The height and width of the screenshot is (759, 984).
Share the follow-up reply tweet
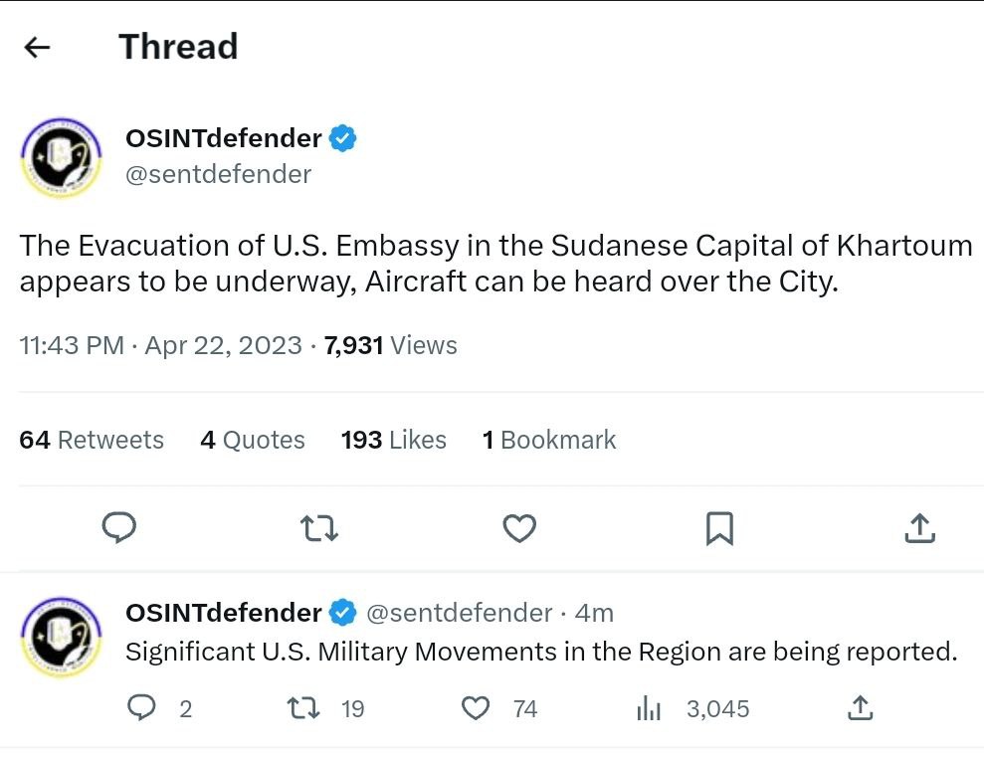click(x=861, y=708)
